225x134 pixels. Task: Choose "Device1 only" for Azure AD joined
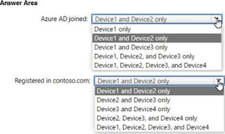click(x=113, y=29)
